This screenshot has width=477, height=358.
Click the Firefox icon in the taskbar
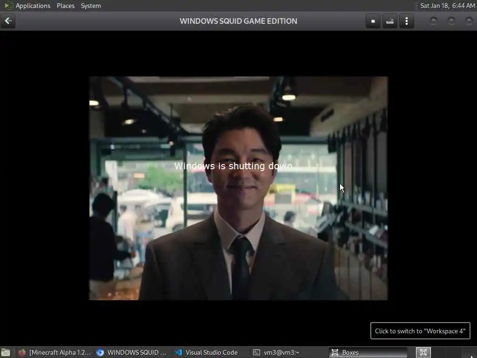pyautogui.click(x=21, y=352)
